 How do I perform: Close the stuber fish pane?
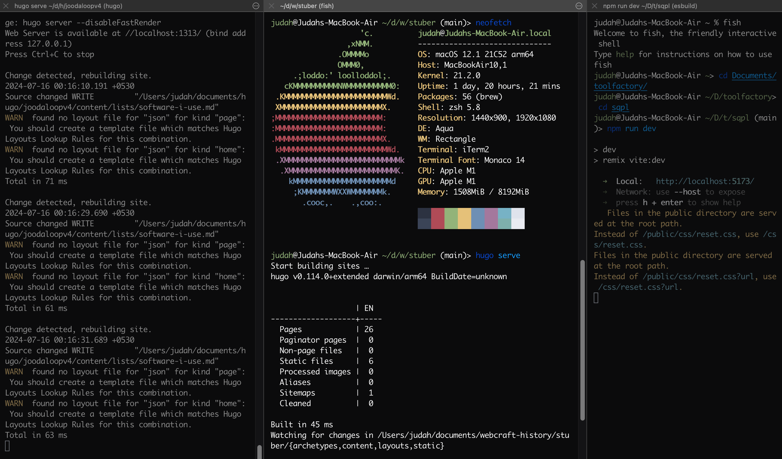coord(271,6)
